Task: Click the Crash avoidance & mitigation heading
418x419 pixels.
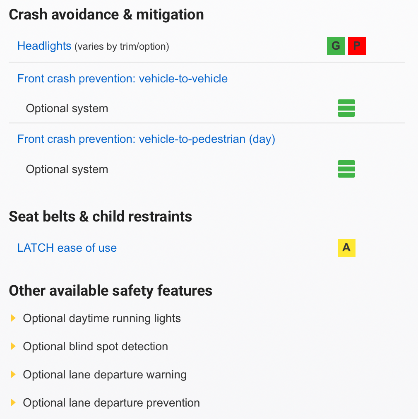Action: [106, 15]
